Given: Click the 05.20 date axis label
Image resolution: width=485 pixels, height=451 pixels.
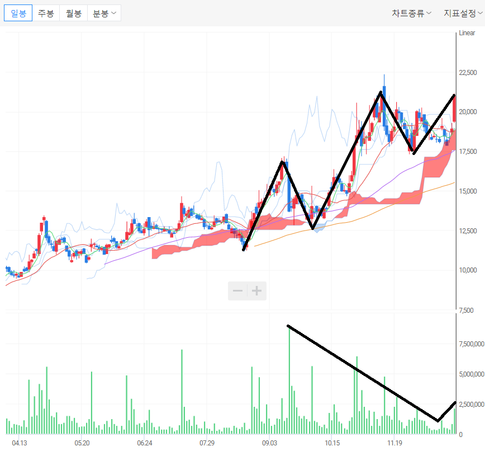Looking at the screenshot, I should (82, 443).
